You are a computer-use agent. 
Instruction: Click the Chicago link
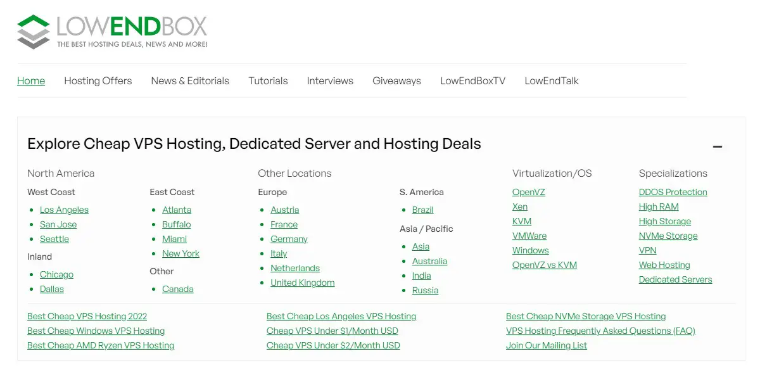point(56,274)
